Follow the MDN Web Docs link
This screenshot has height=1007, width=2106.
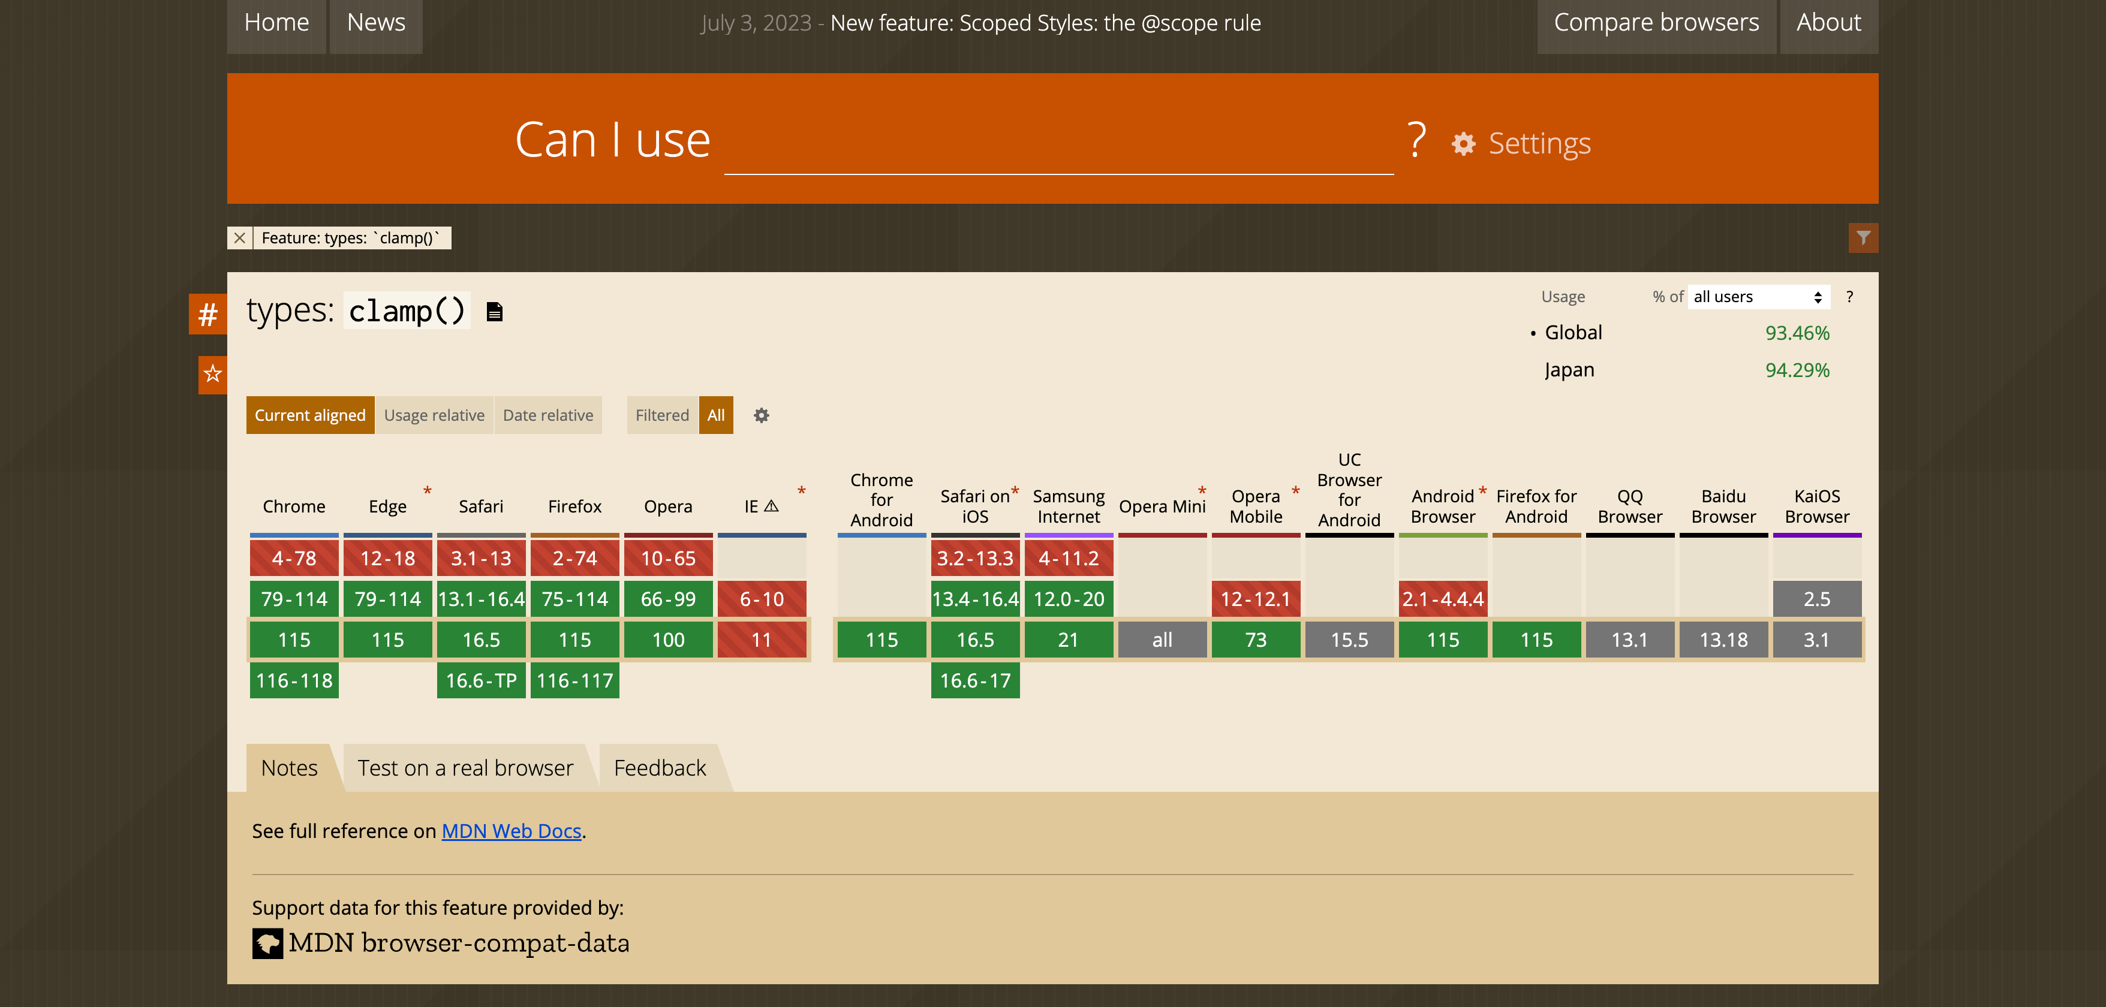511,830
